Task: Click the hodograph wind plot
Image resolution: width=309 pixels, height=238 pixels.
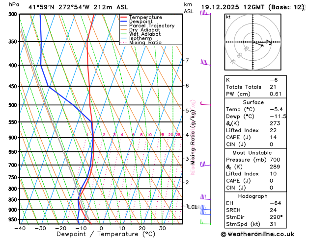Action: 253,42
